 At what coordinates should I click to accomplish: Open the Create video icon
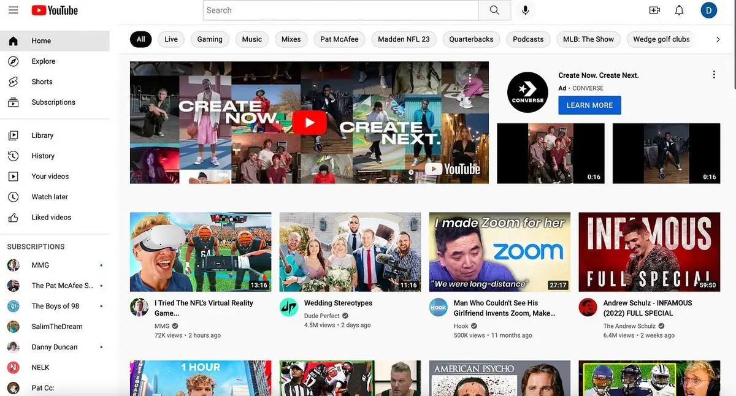click(654, 10)
